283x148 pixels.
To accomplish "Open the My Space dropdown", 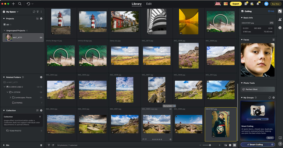I will coord(11,12).
